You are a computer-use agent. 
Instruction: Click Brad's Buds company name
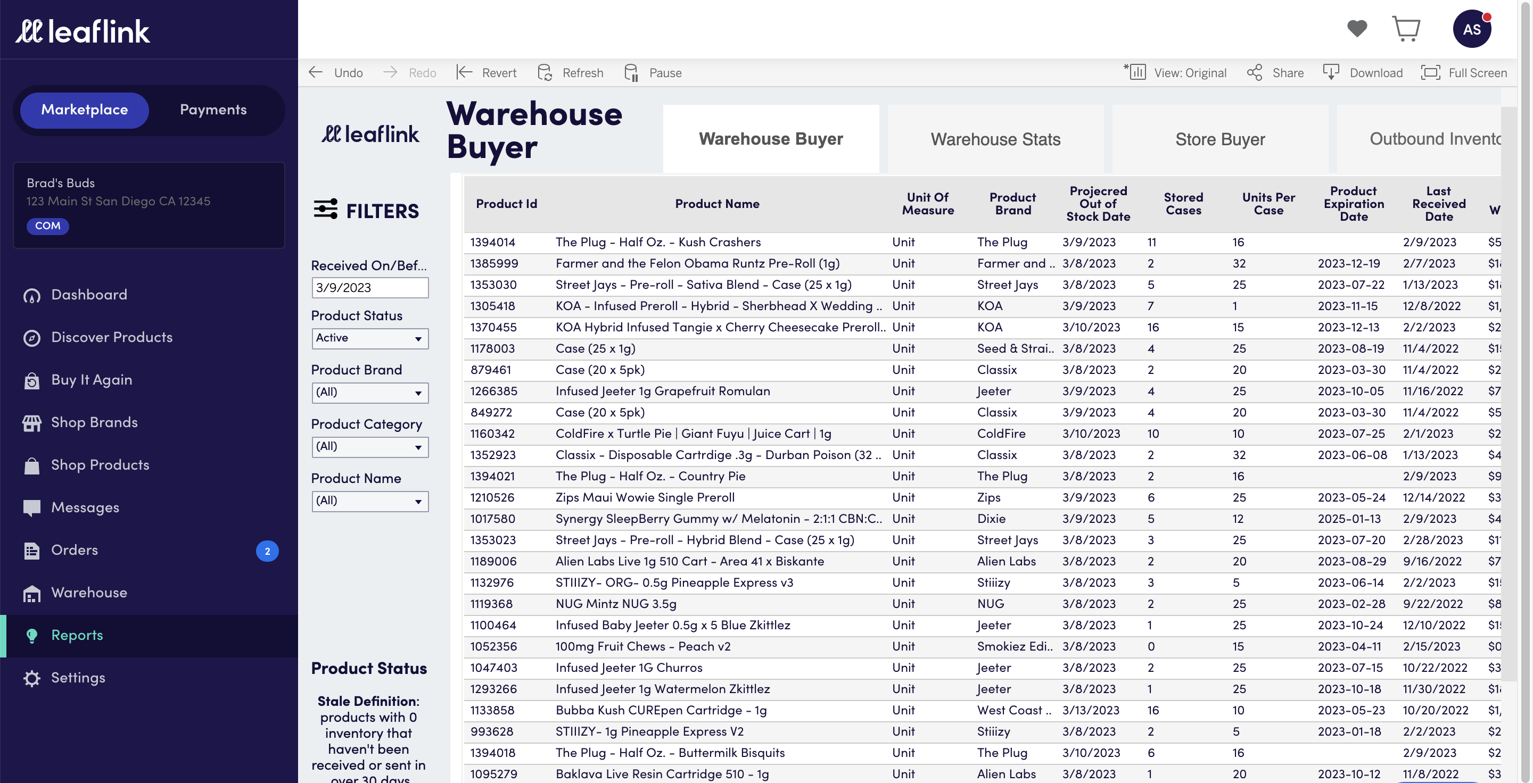61,183
